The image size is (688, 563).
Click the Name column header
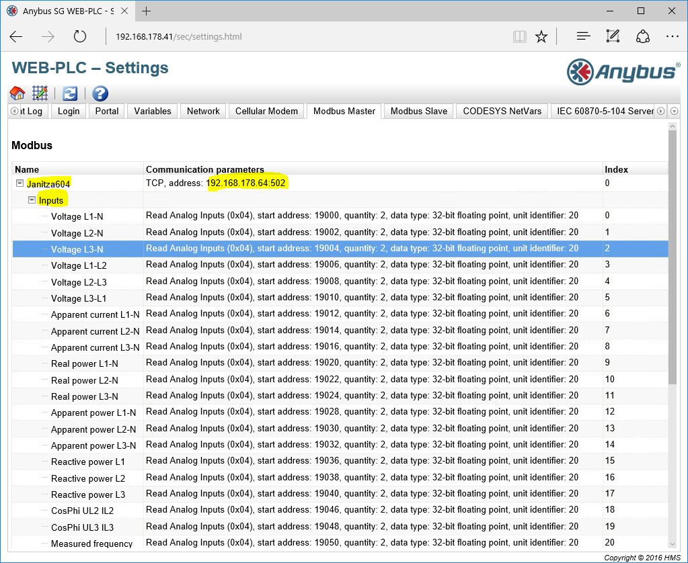pyautogui.click(x=77, y=169)
